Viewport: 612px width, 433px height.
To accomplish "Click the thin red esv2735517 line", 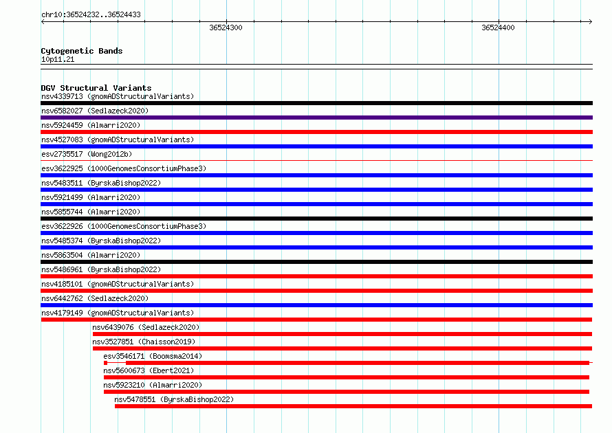I will point(316,160).
